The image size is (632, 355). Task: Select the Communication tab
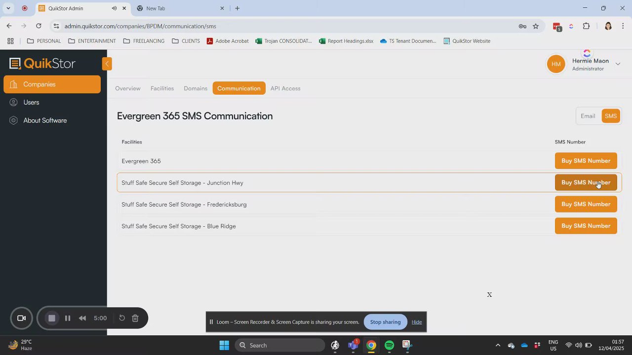coord(239,88)
